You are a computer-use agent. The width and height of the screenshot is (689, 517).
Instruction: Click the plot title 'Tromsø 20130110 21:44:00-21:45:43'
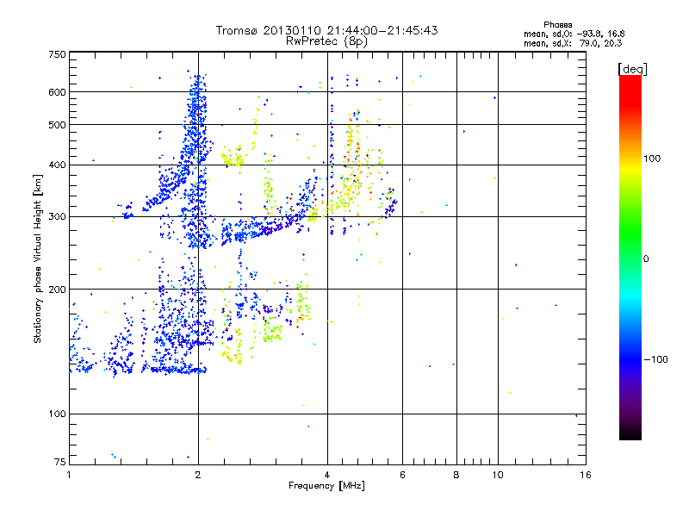pos(326,30)
